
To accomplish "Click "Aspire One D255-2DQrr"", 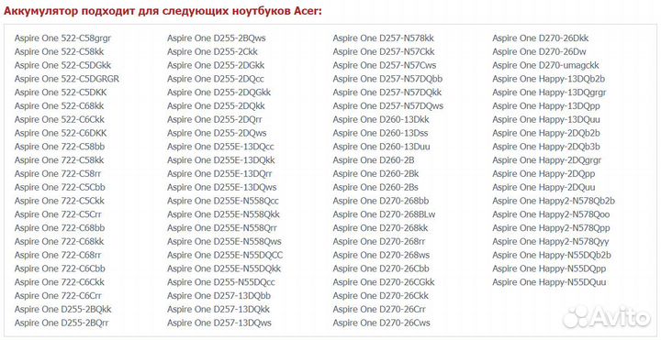I will coord(215,119).
